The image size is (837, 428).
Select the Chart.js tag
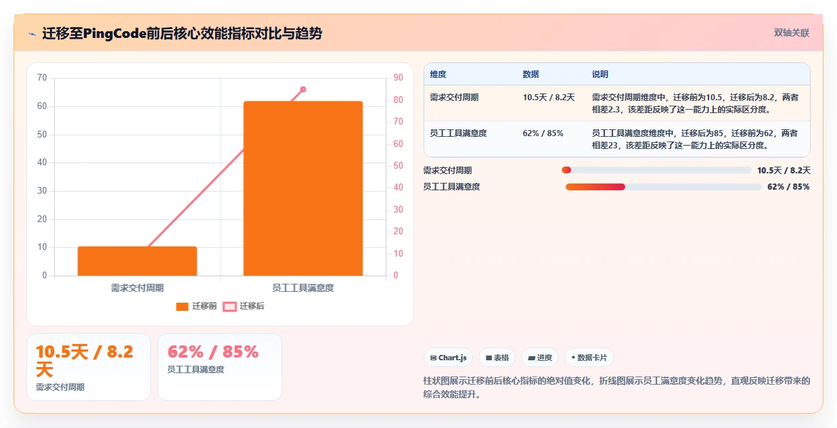tap(449, 358)
